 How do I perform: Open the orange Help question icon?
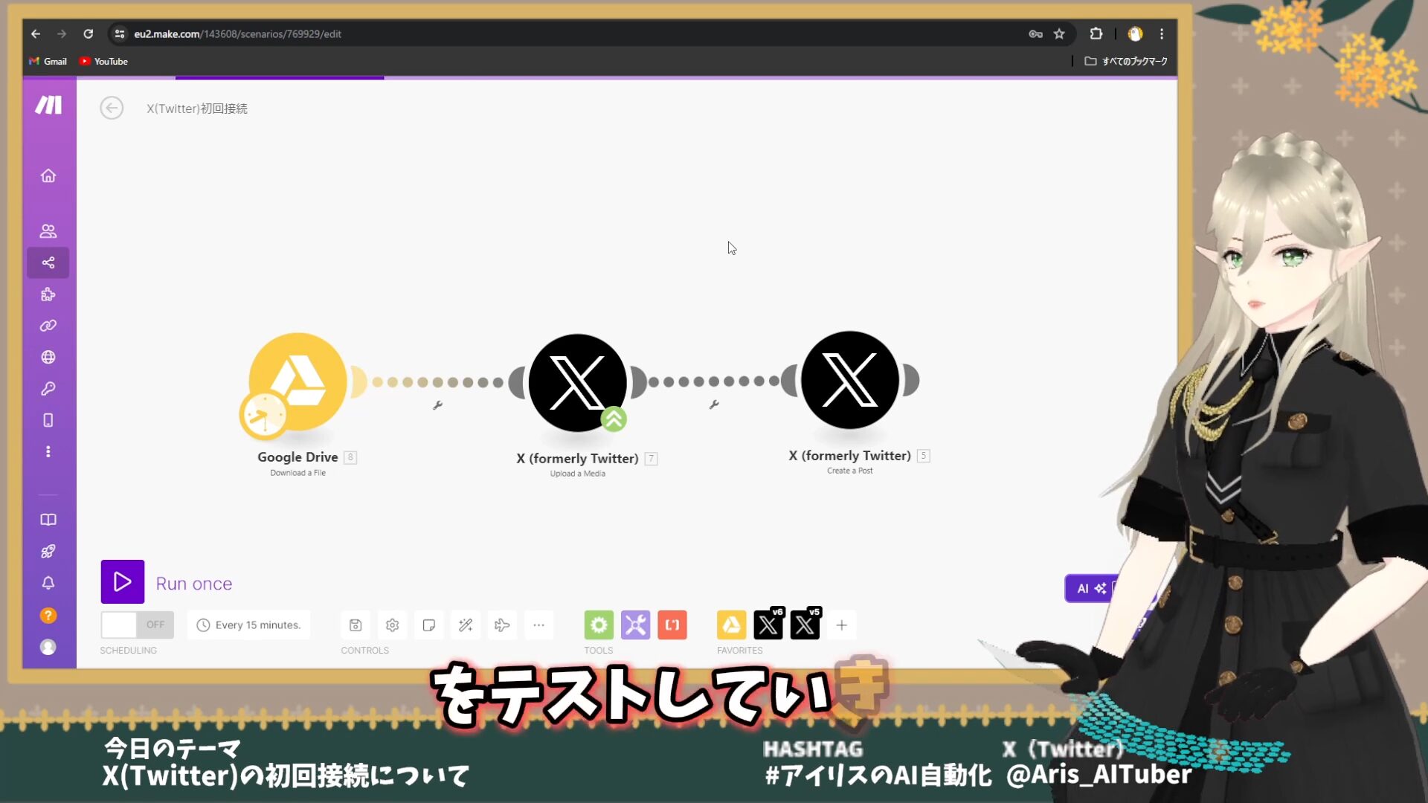coord(48,616)
